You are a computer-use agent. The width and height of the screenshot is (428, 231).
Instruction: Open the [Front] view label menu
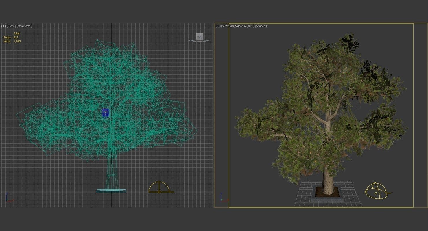[11, 26]
